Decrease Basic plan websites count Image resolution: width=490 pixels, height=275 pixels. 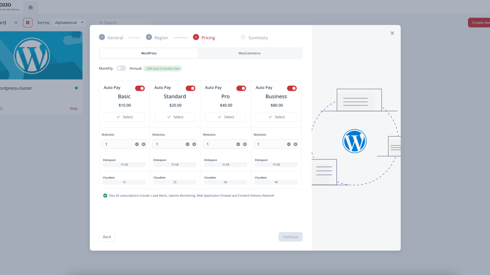137,144
